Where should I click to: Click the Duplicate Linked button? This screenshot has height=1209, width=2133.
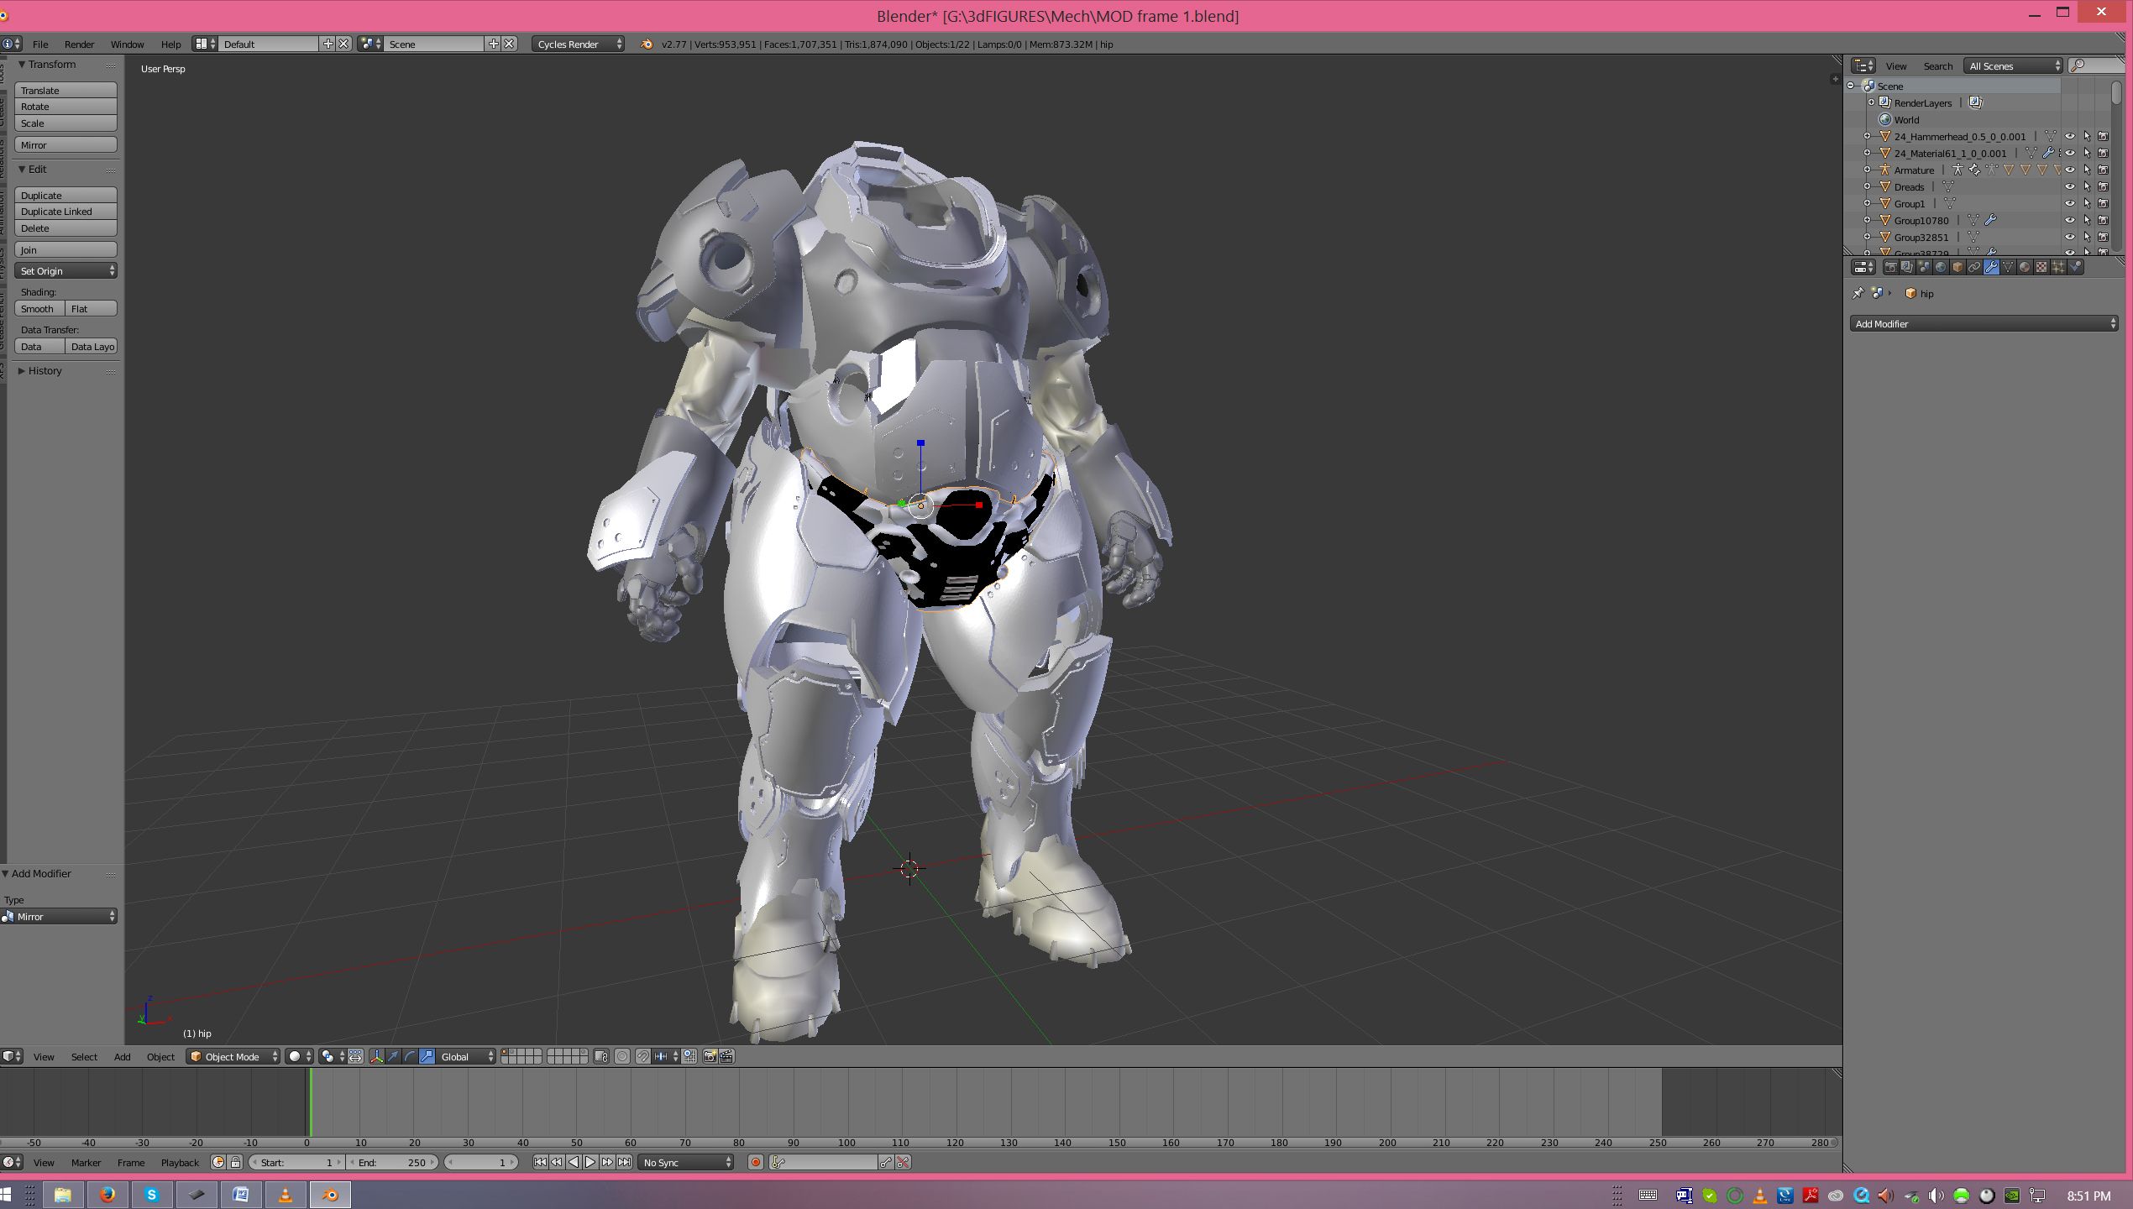coord(66,212)
